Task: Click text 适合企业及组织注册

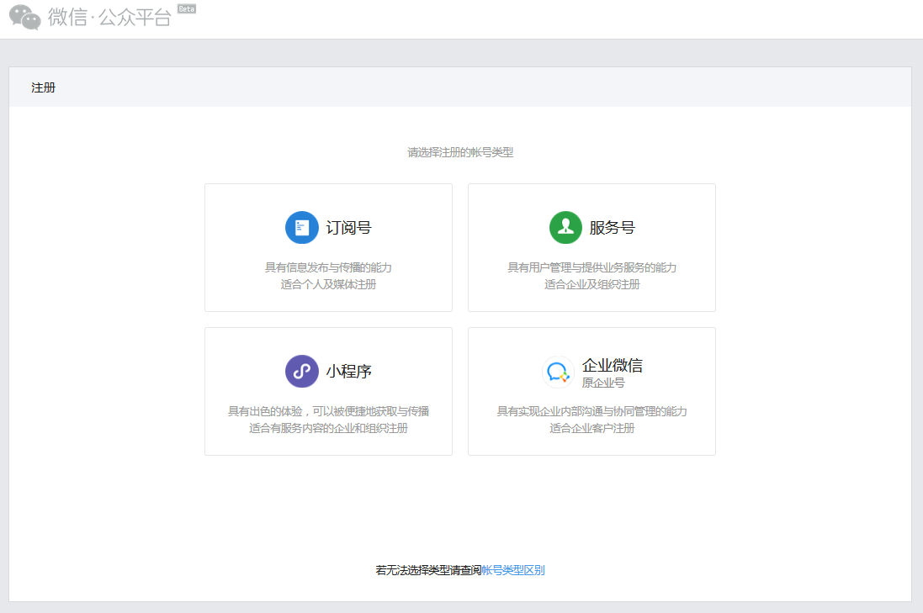Action: pyautogui.click(x=591, y=285)
